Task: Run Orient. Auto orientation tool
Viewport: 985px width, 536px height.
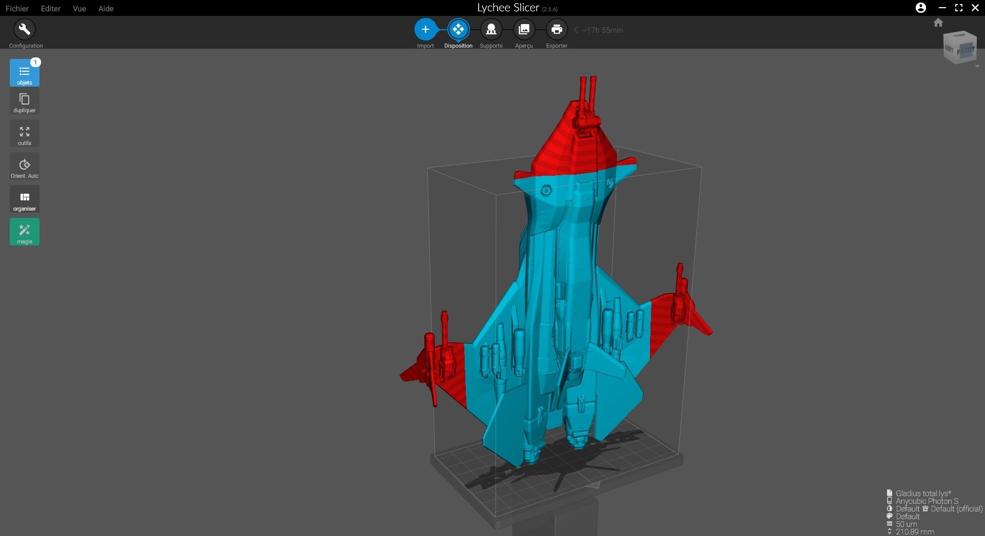Action: tap(25, 167)
